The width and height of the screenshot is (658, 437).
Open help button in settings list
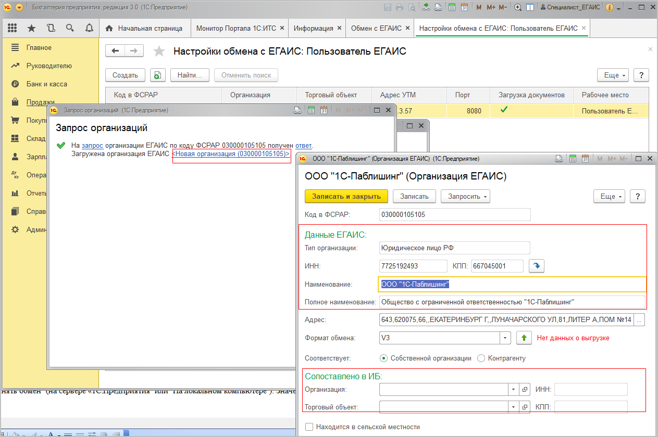(641, 75)
